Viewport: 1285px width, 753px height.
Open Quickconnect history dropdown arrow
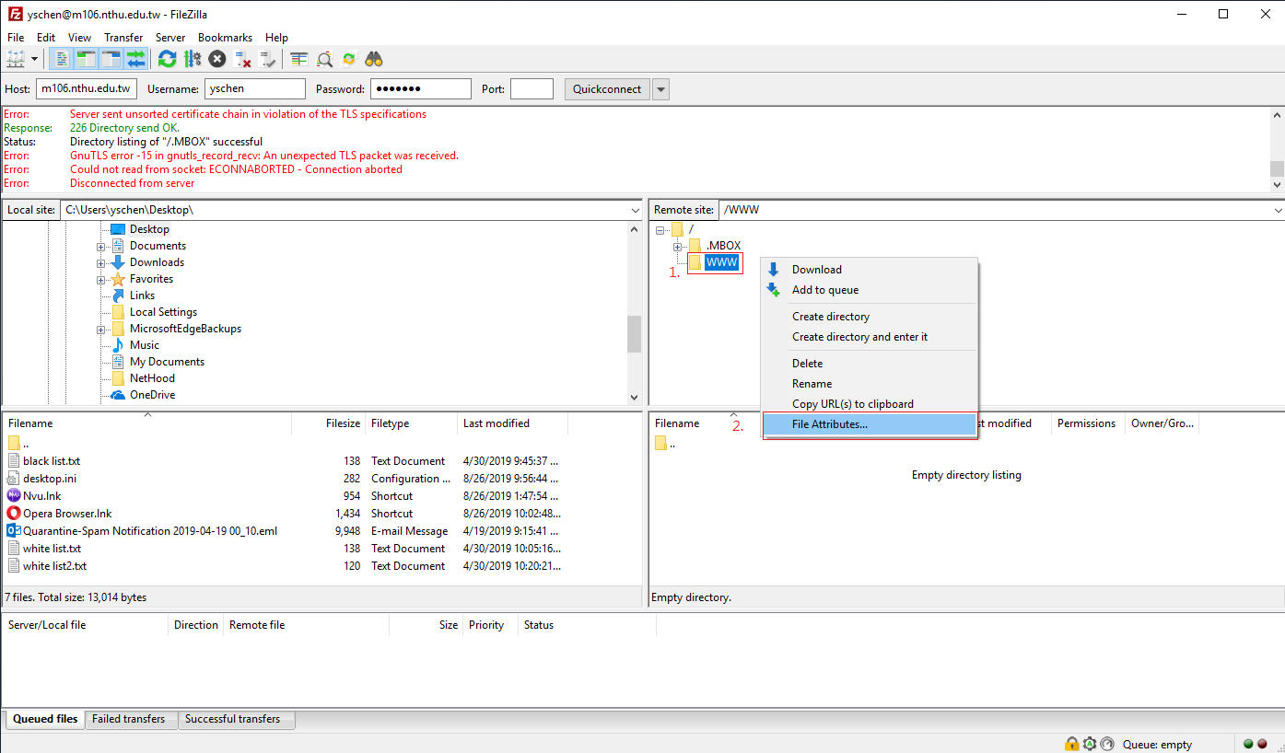pyautogui.click(x=660, y=89)
